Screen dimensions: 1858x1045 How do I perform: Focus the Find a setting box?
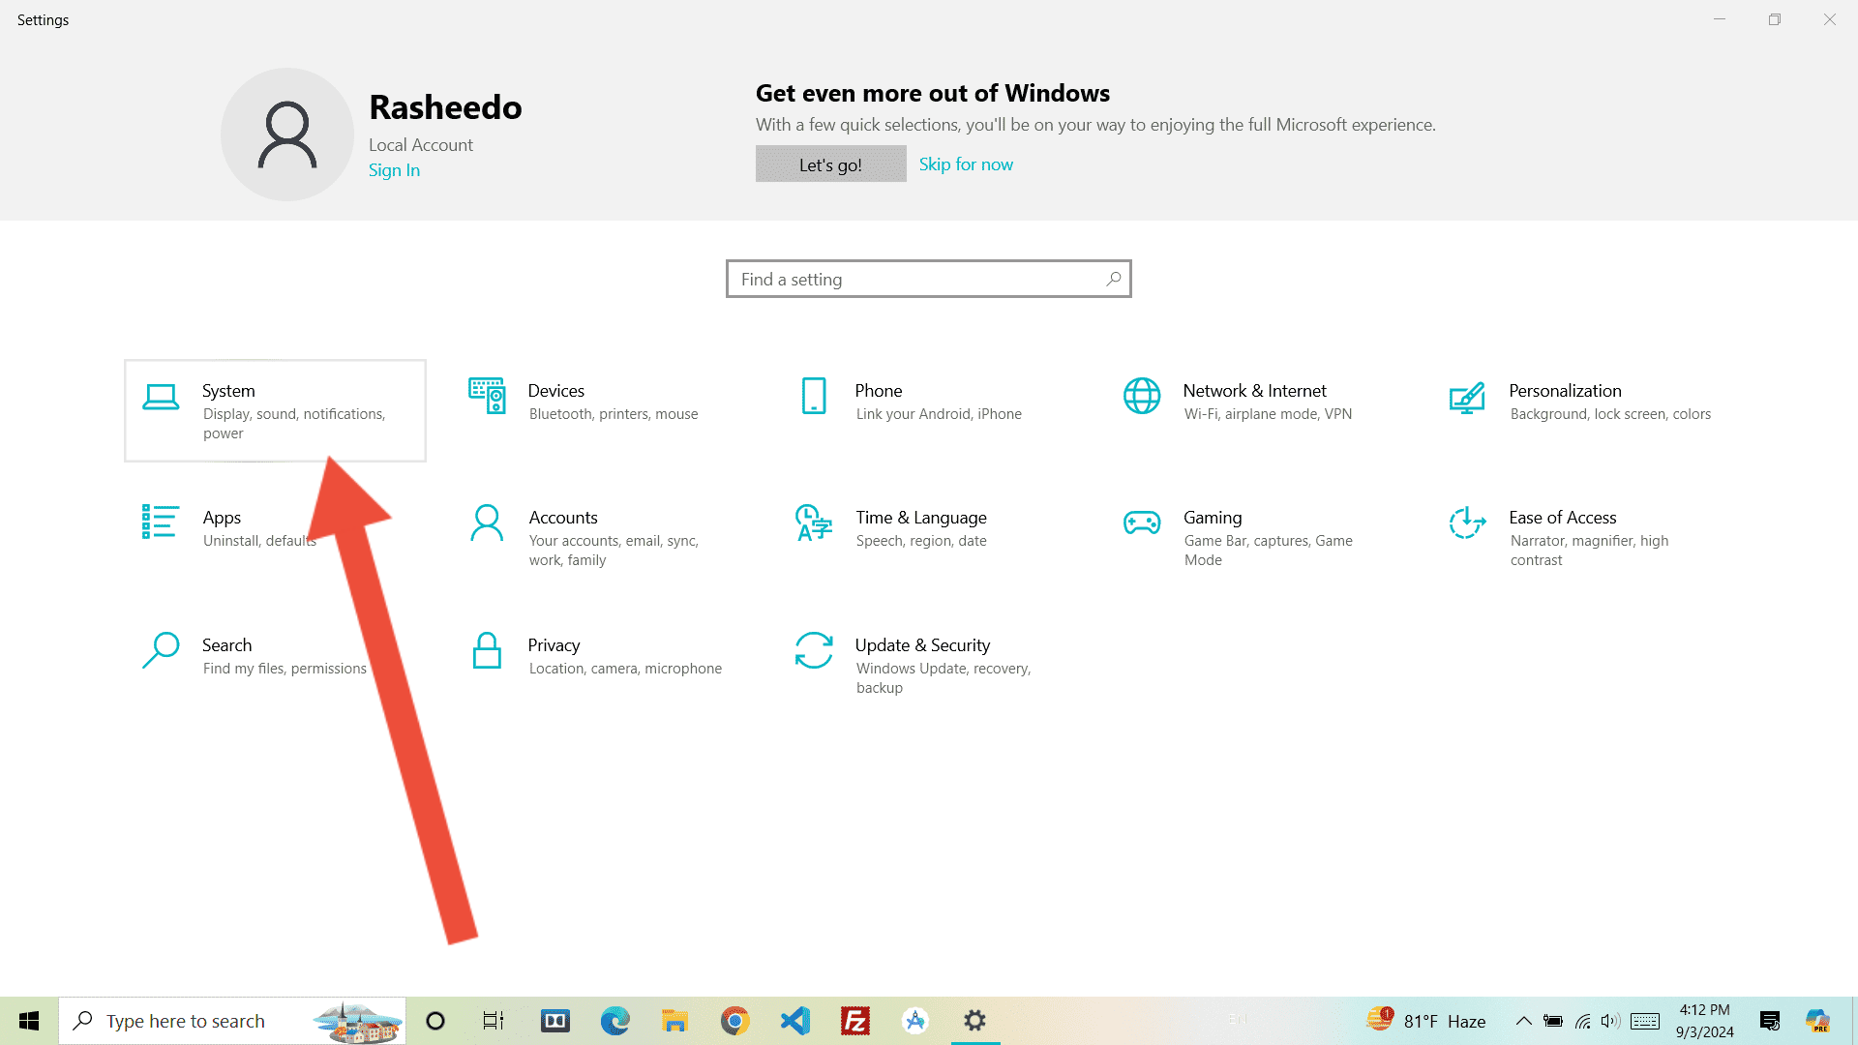click(919, 280)
